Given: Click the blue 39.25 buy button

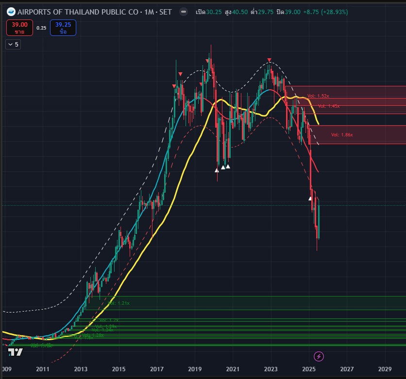Looking at the screenshot, I should point(63,28).
